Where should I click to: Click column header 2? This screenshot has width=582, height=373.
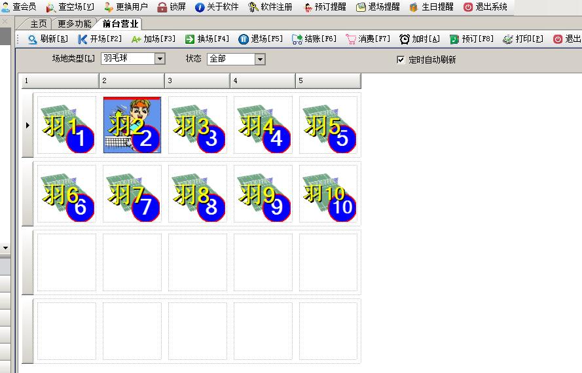coord(132,80)
